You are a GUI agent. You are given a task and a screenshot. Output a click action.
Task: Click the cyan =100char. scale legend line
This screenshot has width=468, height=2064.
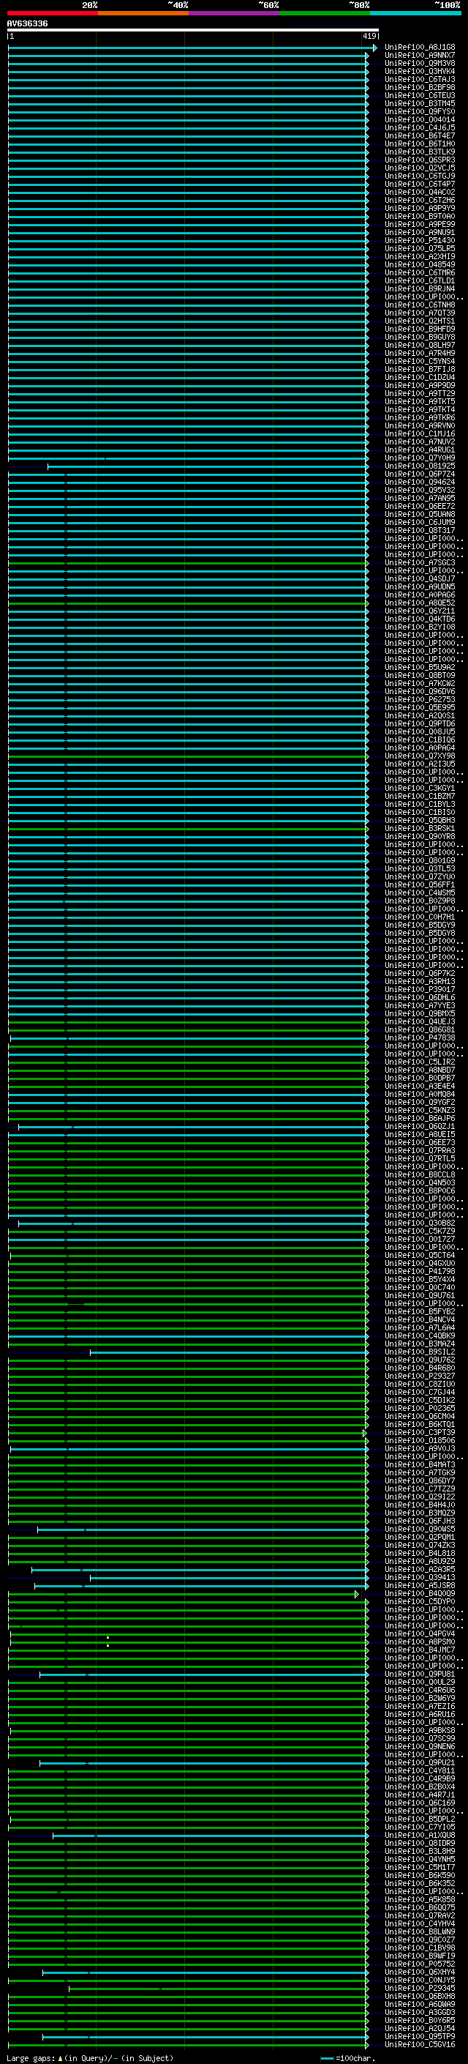326,2058
